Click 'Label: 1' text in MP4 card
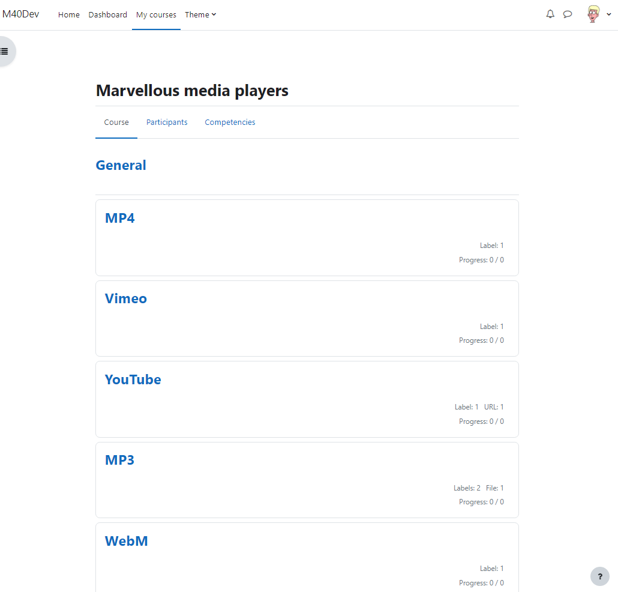Image resolution: width=618 pixels, height=592 pixels. [491, 246]
